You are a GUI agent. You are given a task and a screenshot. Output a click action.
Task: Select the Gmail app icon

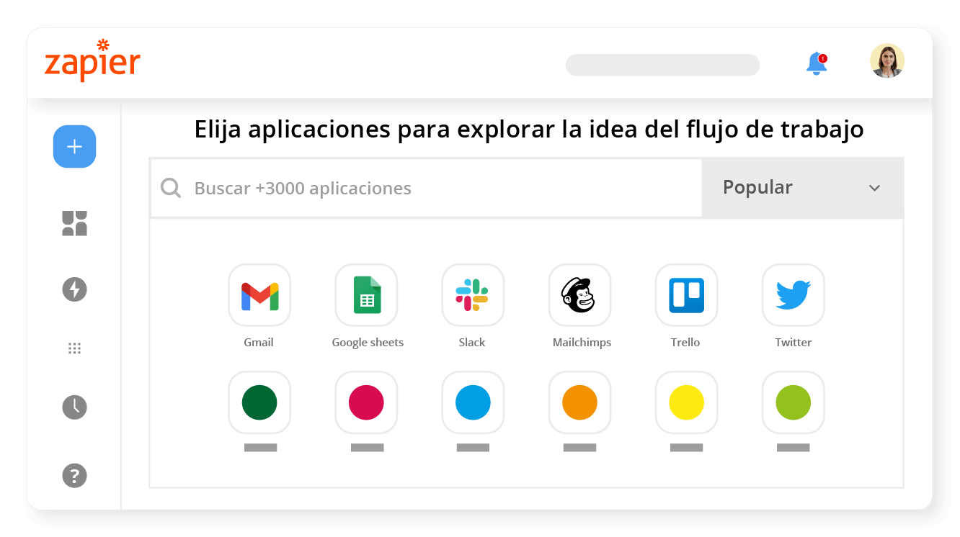259,295
